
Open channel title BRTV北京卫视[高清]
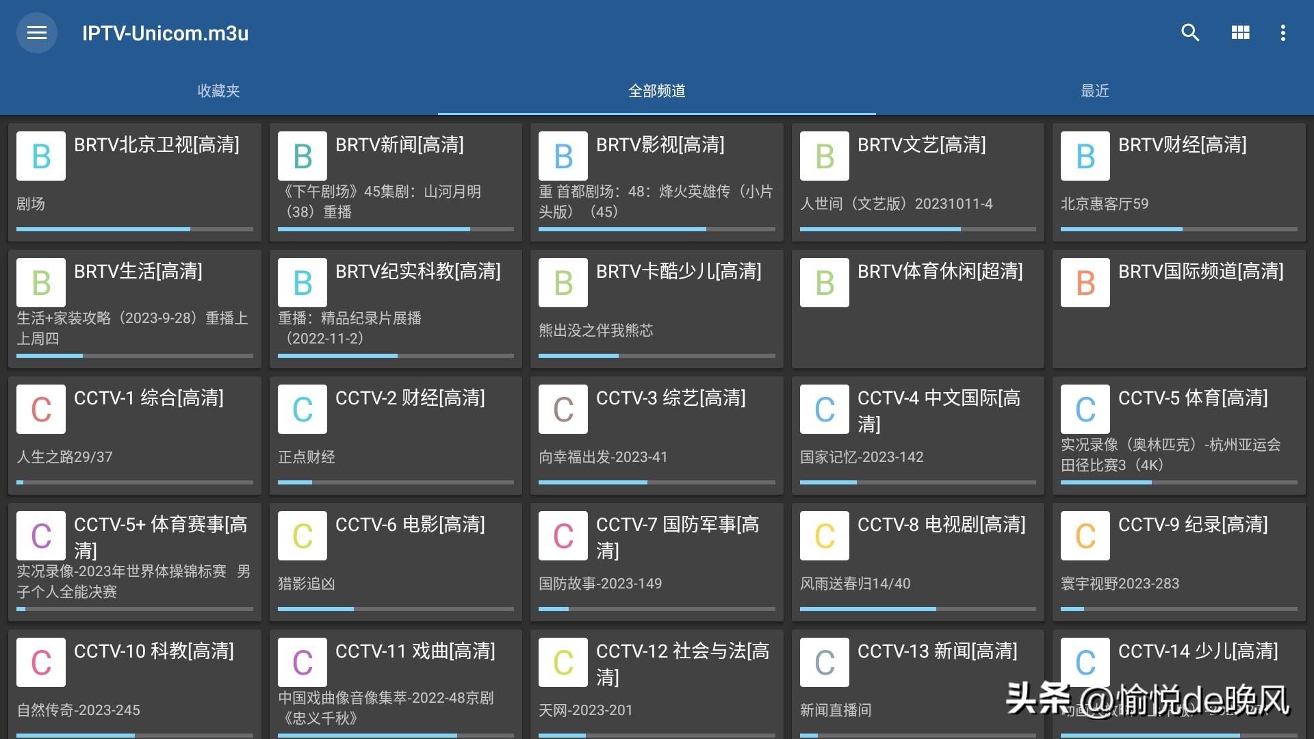coord(157,145)
